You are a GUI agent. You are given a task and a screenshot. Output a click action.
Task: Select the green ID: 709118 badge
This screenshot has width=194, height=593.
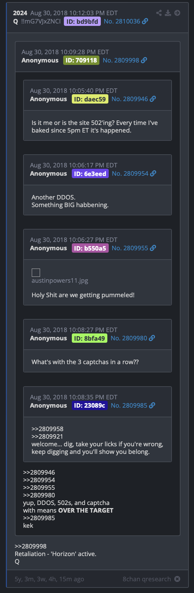(x=81, y=60)
